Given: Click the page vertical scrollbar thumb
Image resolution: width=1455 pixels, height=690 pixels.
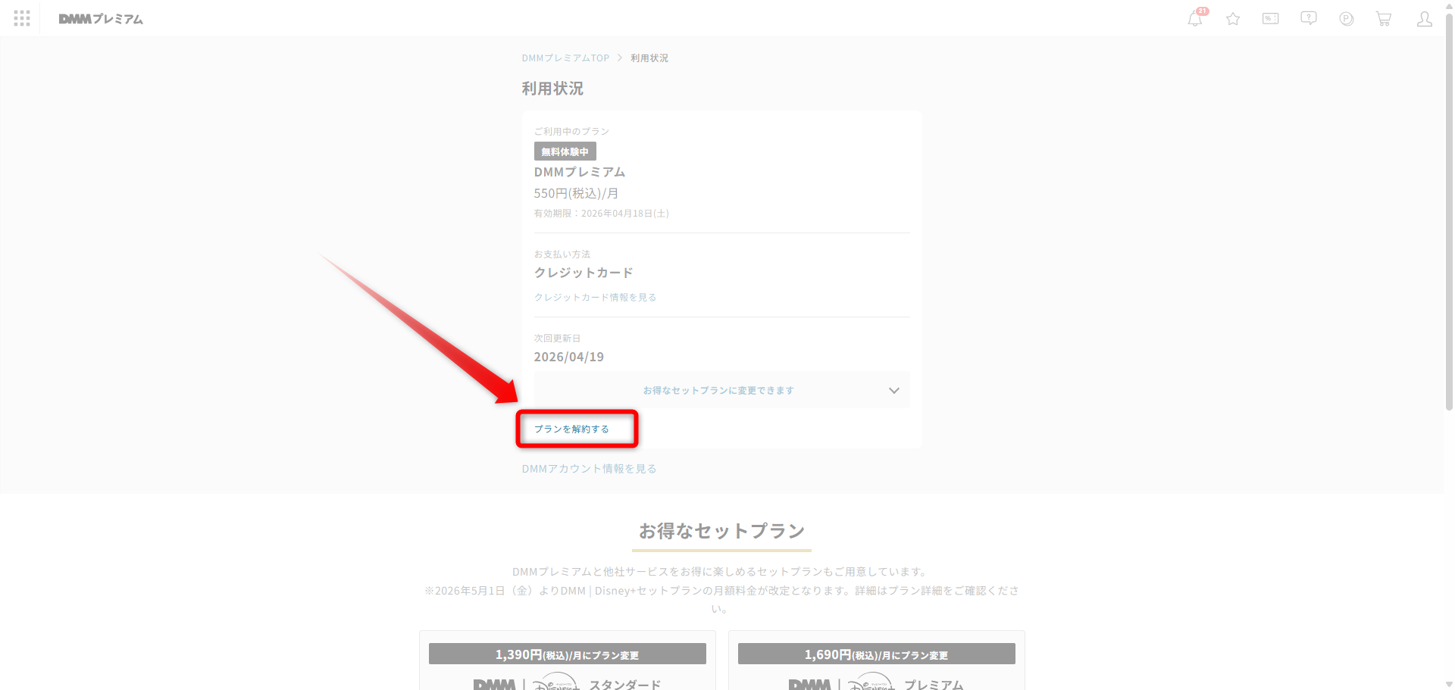Looking at the screenshot, I should 1449,211.
